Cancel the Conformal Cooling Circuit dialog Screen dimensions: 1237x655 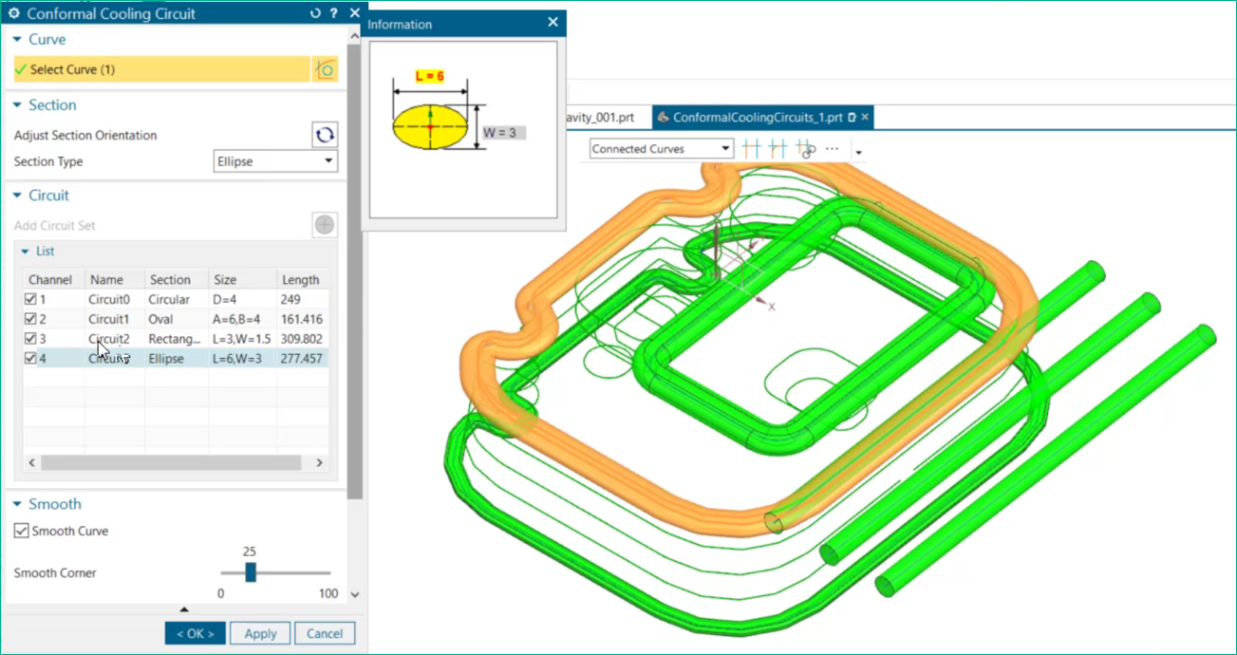coord(325,633)
